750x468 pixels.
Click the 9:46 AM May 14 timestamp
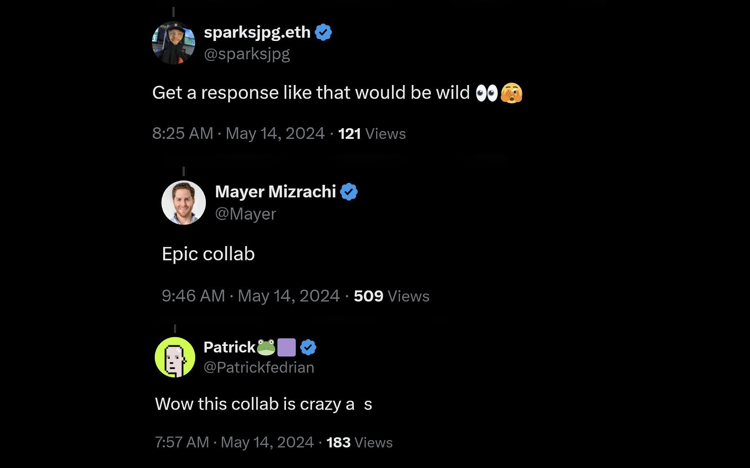[250, 296]
